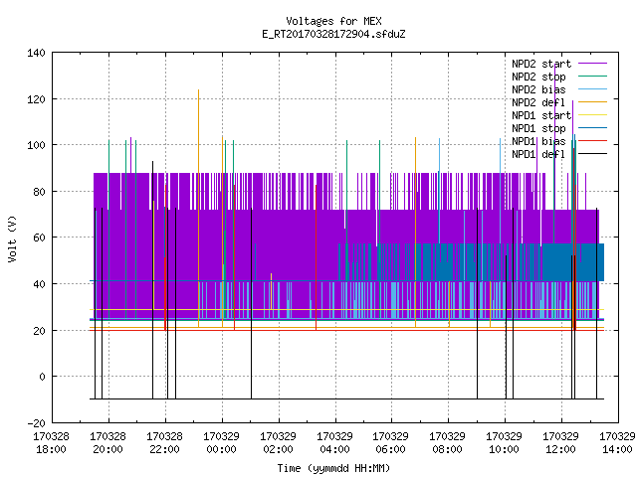Click the x-axis tick '170329 10:00'
Viewport: 637px width, 477px height.
point(505,443)
